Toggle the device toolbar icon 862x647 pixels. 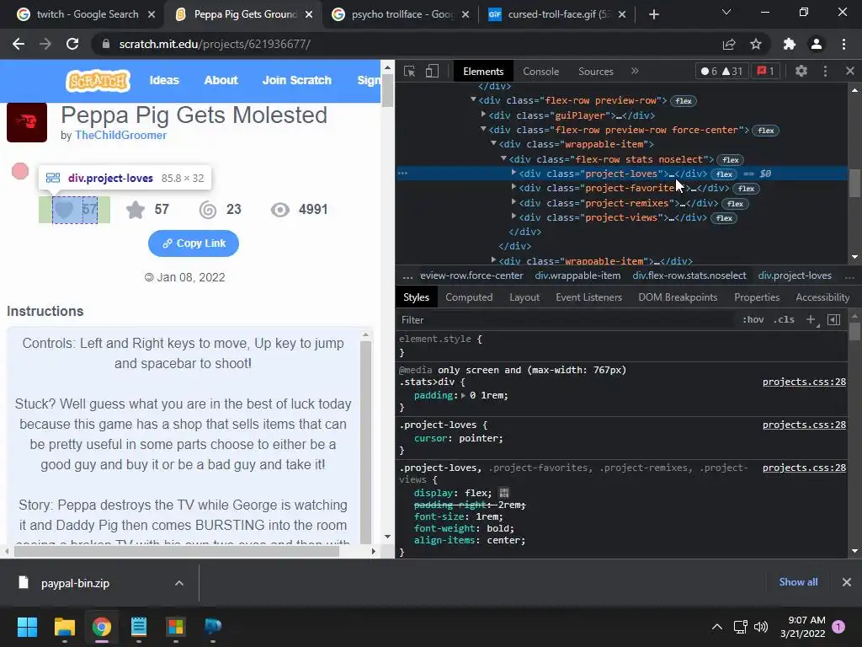coord(432,71)
